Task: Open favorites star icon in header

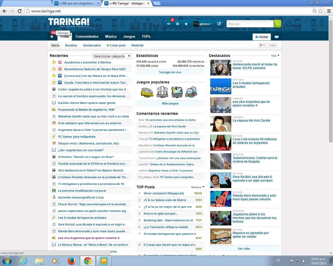Action: tap(186, 24)
